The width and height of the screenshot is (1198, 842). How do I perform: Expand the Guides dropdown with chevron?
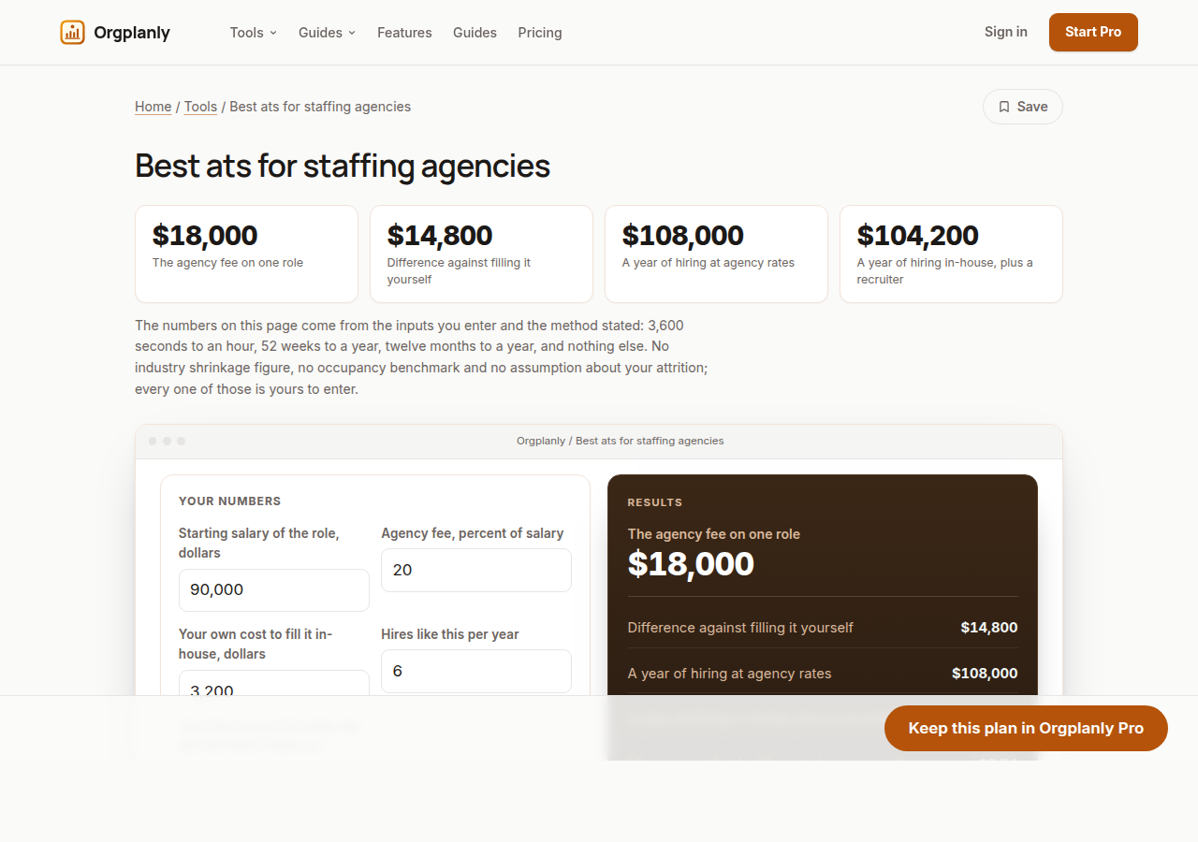coord(328,32)
